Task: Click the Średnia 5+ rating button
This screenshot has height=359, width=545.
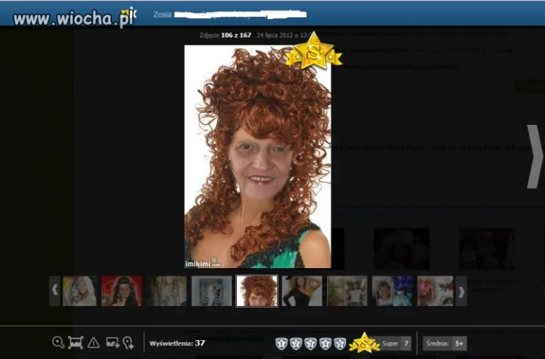Action: click(x=445, y=344)
